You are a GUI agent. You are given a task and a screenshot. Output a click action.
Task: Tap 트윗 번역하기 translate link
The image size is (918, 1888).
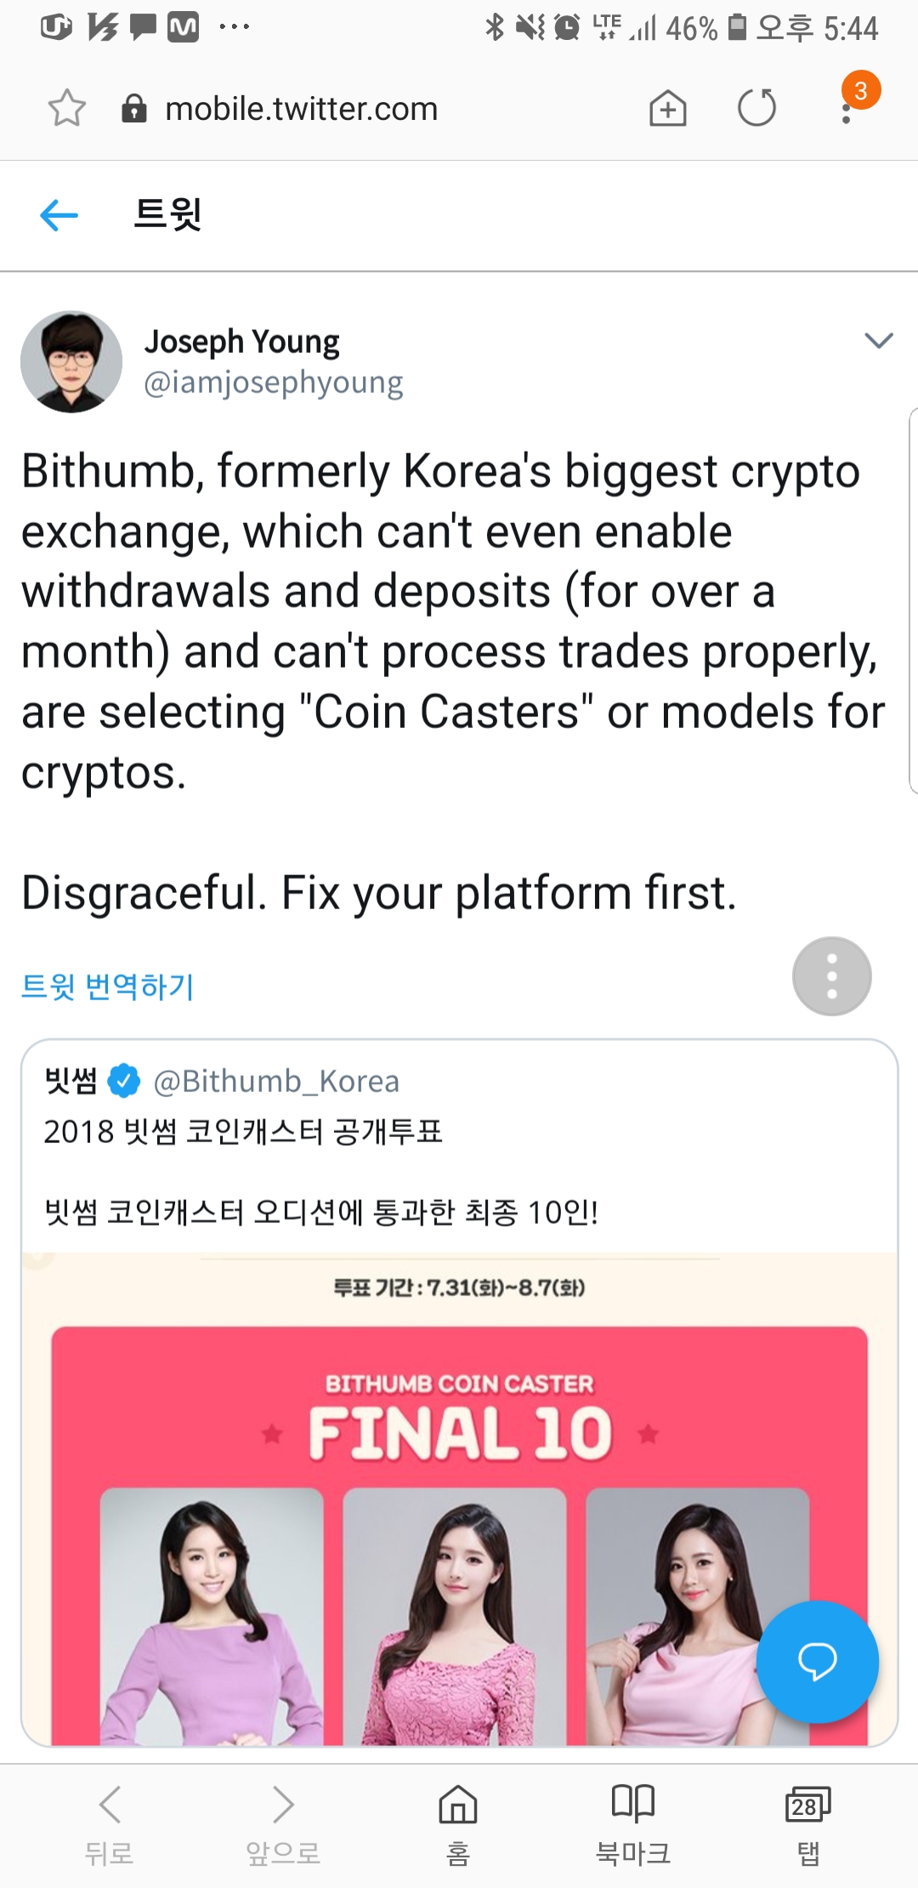pos(108,987)
